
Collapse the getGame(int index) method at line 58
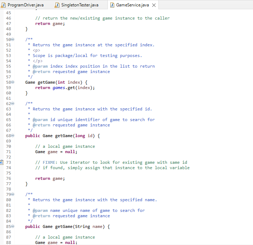coord(13,82)
